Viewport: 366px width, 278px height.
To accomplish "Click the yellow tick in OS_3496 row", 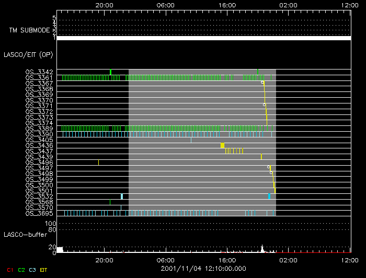I will click(x=98, y=163).
